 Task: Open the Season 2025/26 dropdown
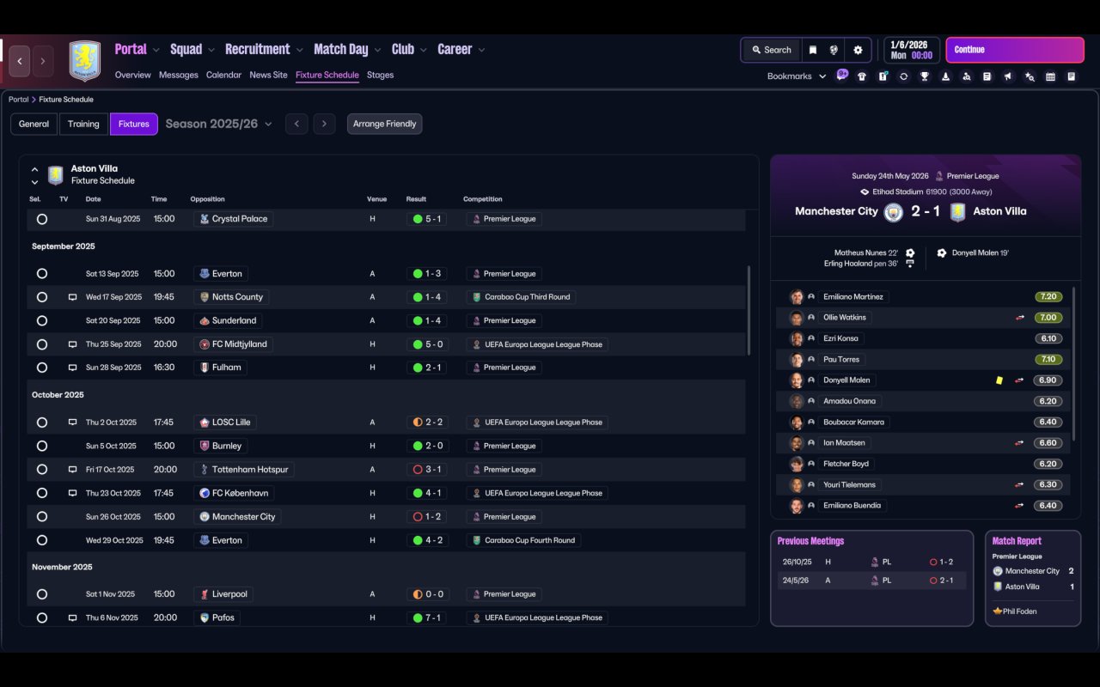[x=218, y=124]
